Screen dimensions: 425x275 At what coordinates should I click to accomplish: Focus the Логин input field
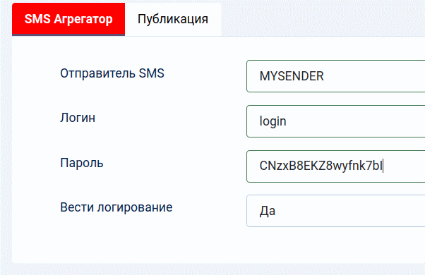tap(335, 121)
